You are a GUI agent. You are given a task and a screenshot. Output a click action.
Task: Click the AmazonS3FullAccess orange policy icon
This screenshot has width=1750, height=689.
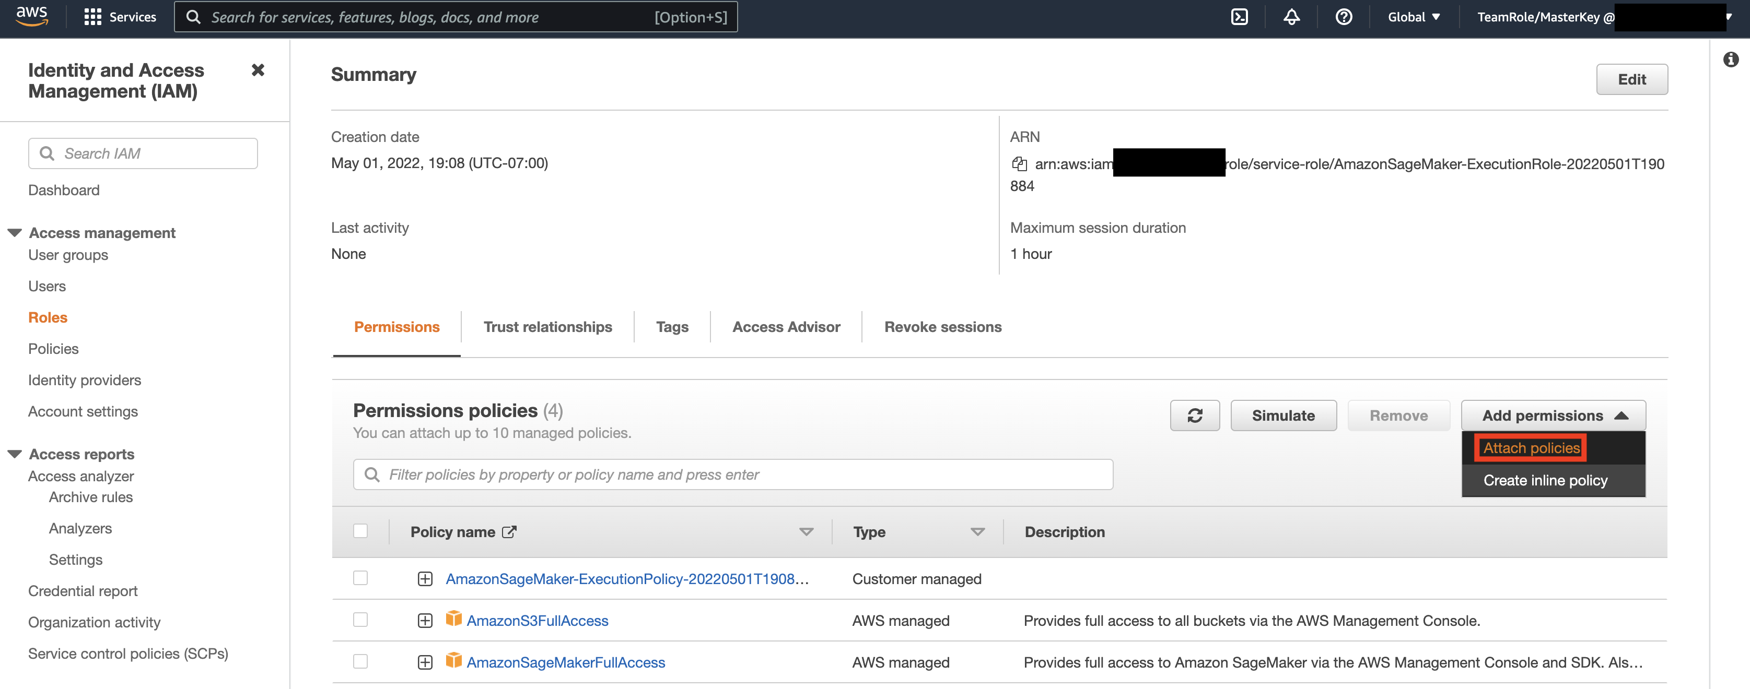(453, 619)
